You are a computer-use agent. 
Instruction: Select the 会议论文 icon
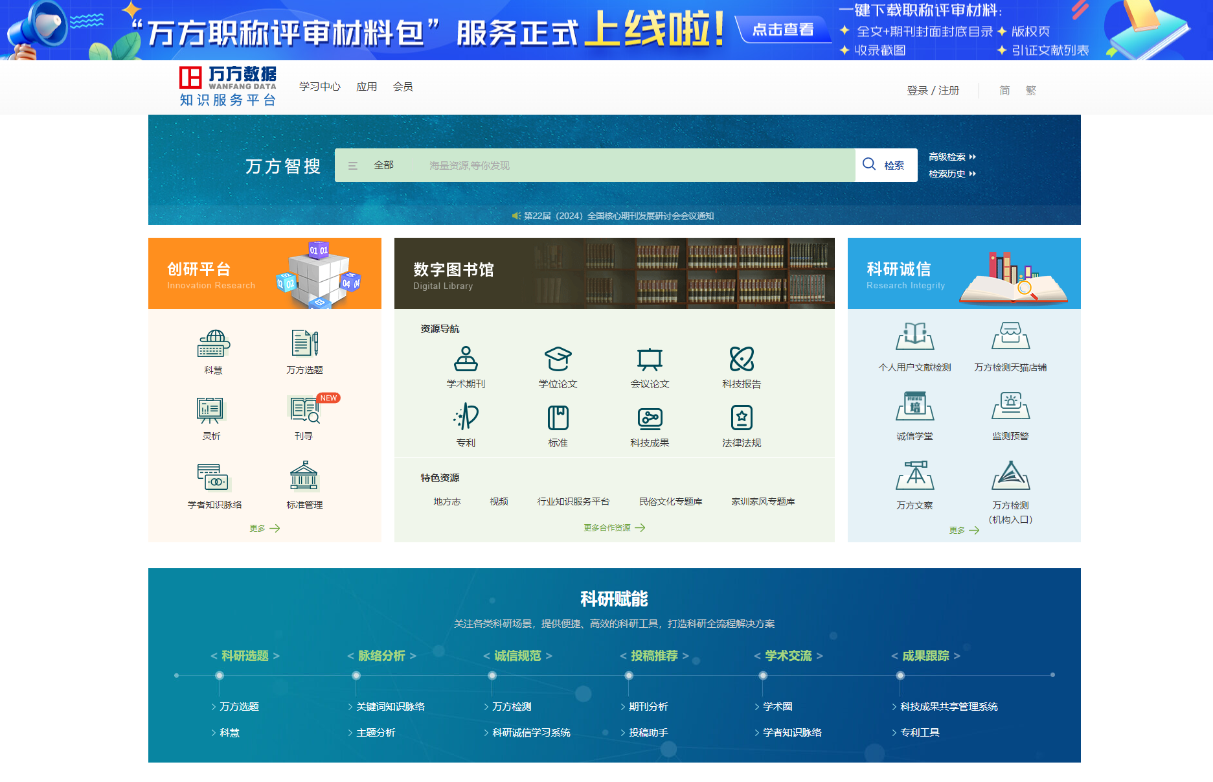(650, 358)
